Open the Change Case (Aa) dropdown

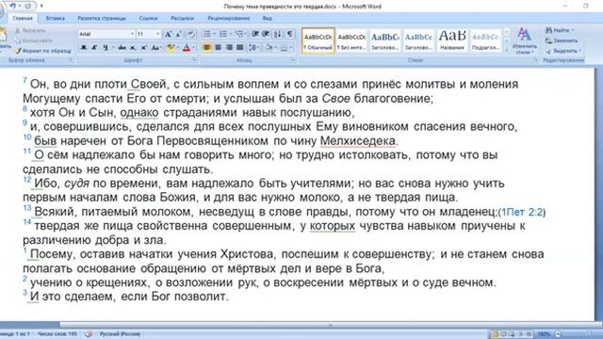point(155,48)
